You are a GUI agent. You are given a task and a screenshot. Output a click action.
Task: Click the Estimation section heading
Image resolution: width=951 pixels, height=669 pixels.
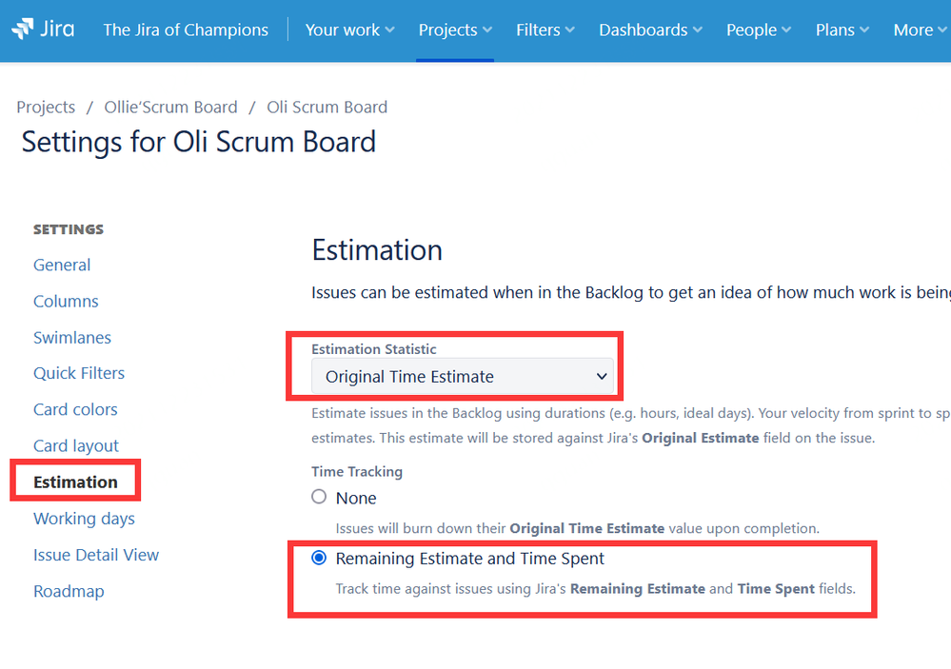[377, 250]
